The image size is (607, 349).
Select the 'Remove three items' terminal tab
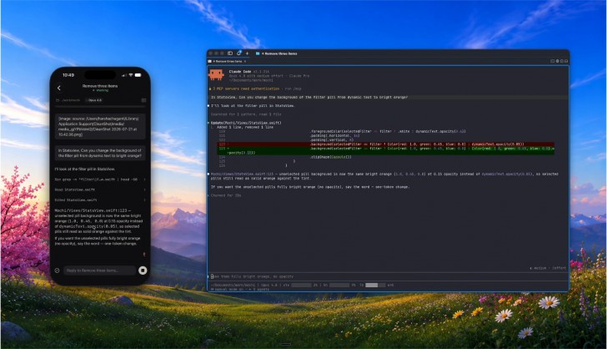tap(227, 61)
